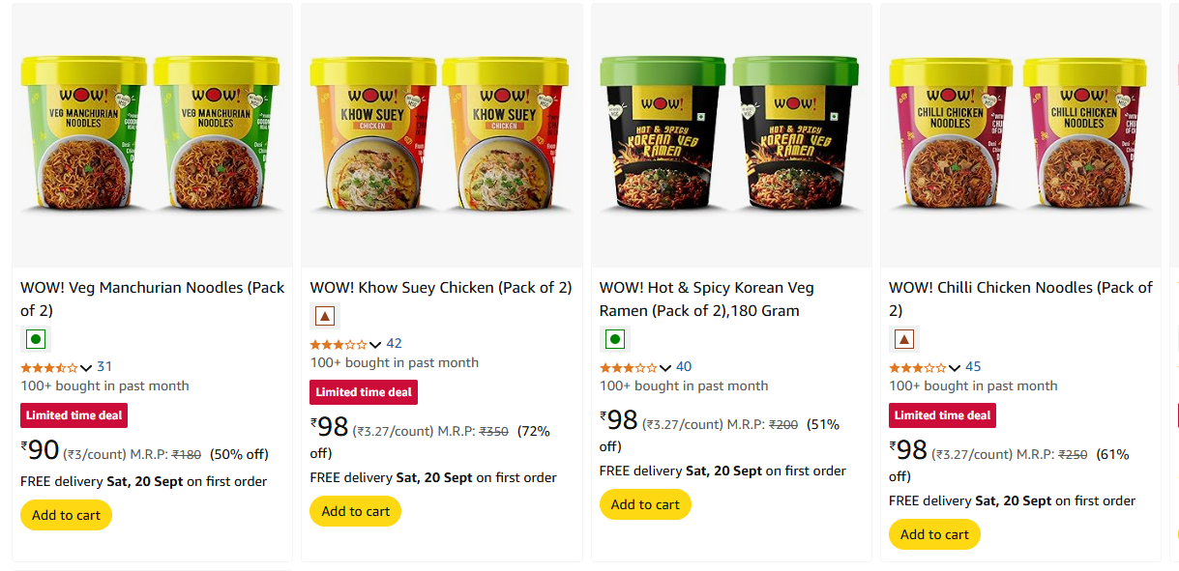Expand rating dropdown for Veg Manchurian Noodles

(x=86, y=367)
